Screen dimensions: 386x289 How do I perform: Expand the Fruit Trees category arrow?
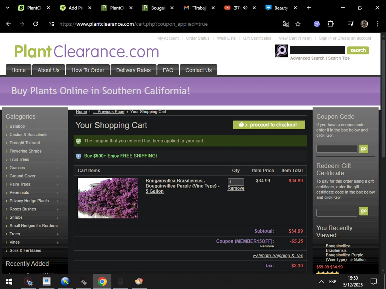57,160
